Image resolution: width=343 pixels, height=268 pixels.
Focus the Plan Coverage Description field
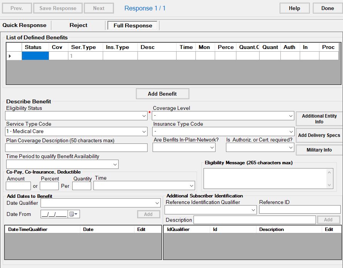(x=76, y=148)
